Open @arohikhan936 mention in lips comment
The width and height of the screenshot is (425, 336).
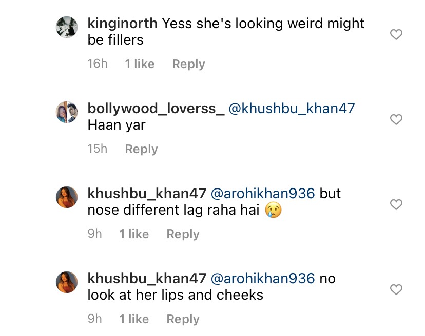pyautogui.click(x=263, y=279)
